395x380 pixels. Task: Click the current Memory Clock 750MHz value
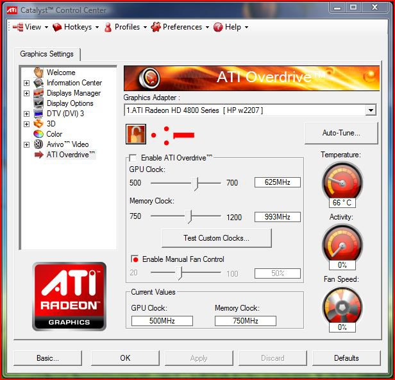pyautogui.click(x=246, y=321)
